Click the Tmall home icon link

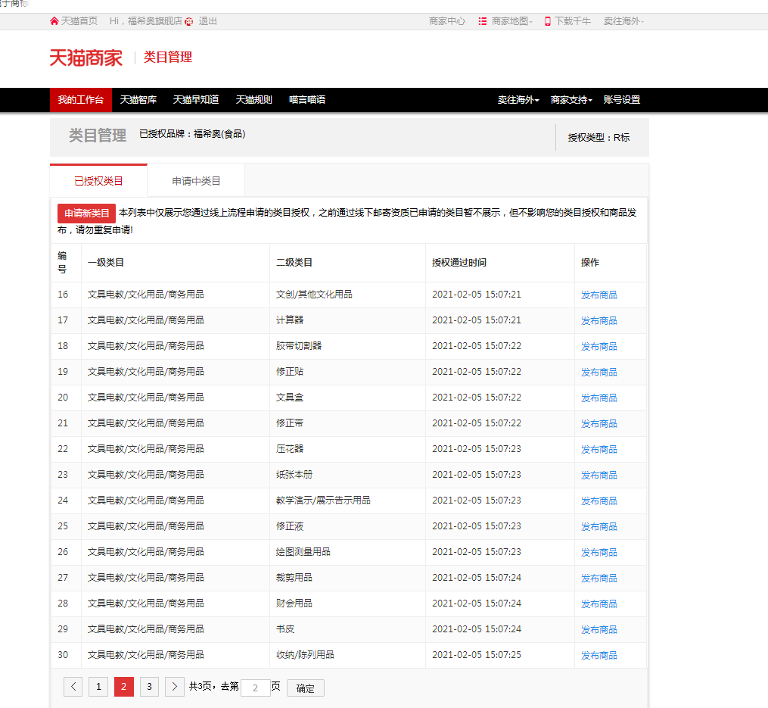(54, 21)
